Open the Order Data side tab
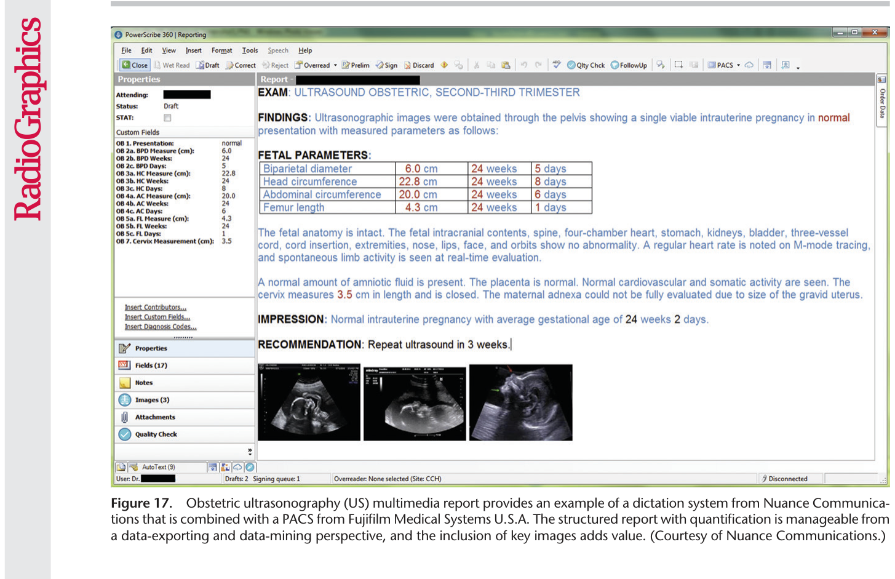895x579 pixels. click(x=882, y=100)
